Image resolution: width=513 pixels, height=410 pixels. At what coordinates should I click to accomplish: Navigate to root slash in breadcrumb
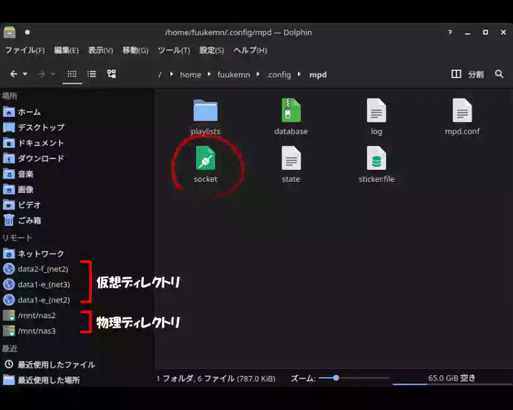(160, 75)
